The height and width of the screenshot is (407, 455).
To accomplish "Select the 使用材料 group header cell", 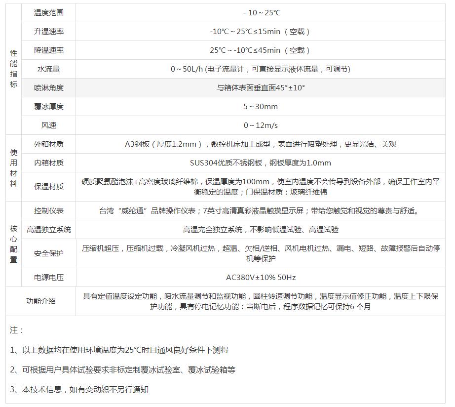I will coord(13,168).
